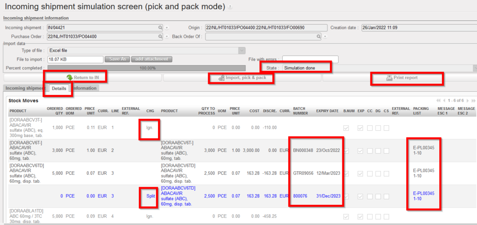Open the Type of file dropdown

(242, 50)
